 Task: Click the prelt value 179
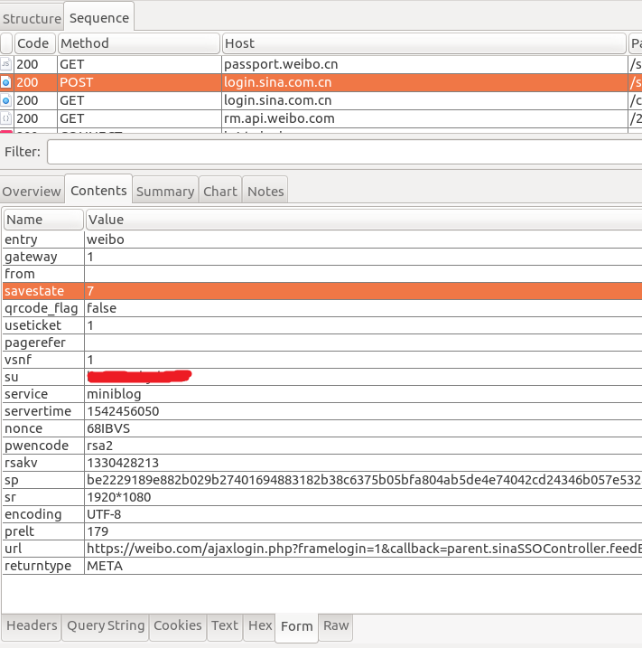98,531
